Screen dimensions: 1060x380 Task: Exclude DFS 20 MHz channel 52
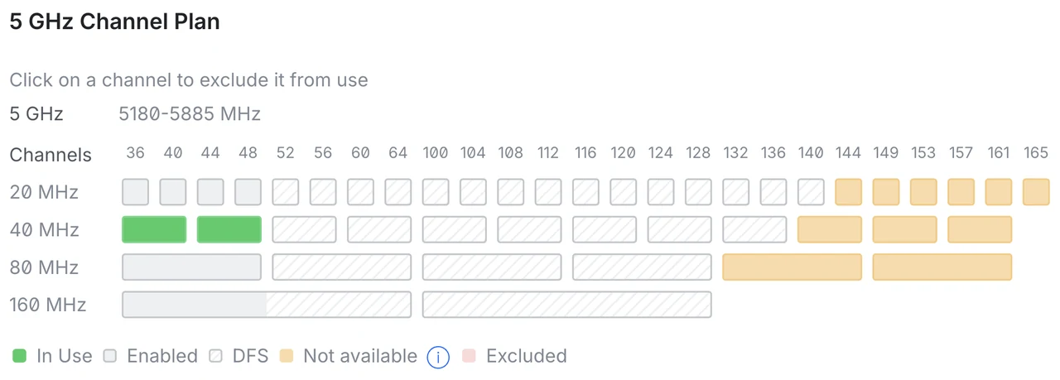point(286,192)
